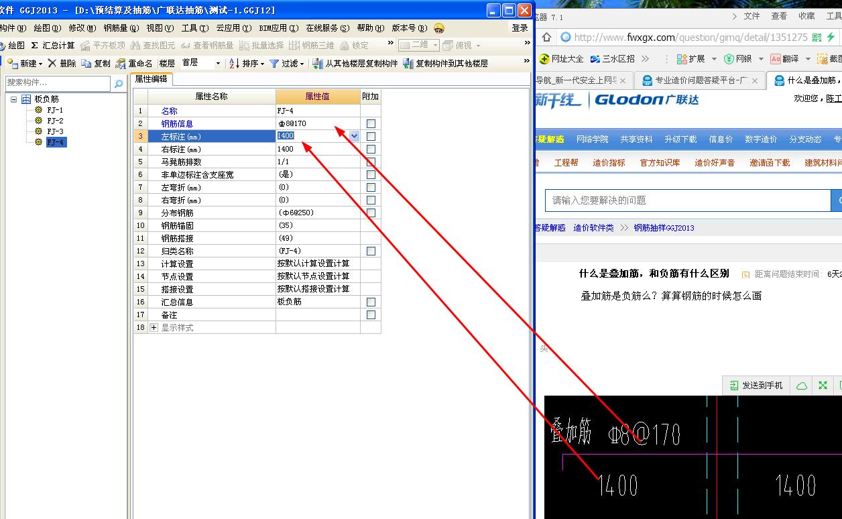Click the 请输入您要解决的问题 search box
The height and width of the screenshot is (519, 842).
point(687,200)
